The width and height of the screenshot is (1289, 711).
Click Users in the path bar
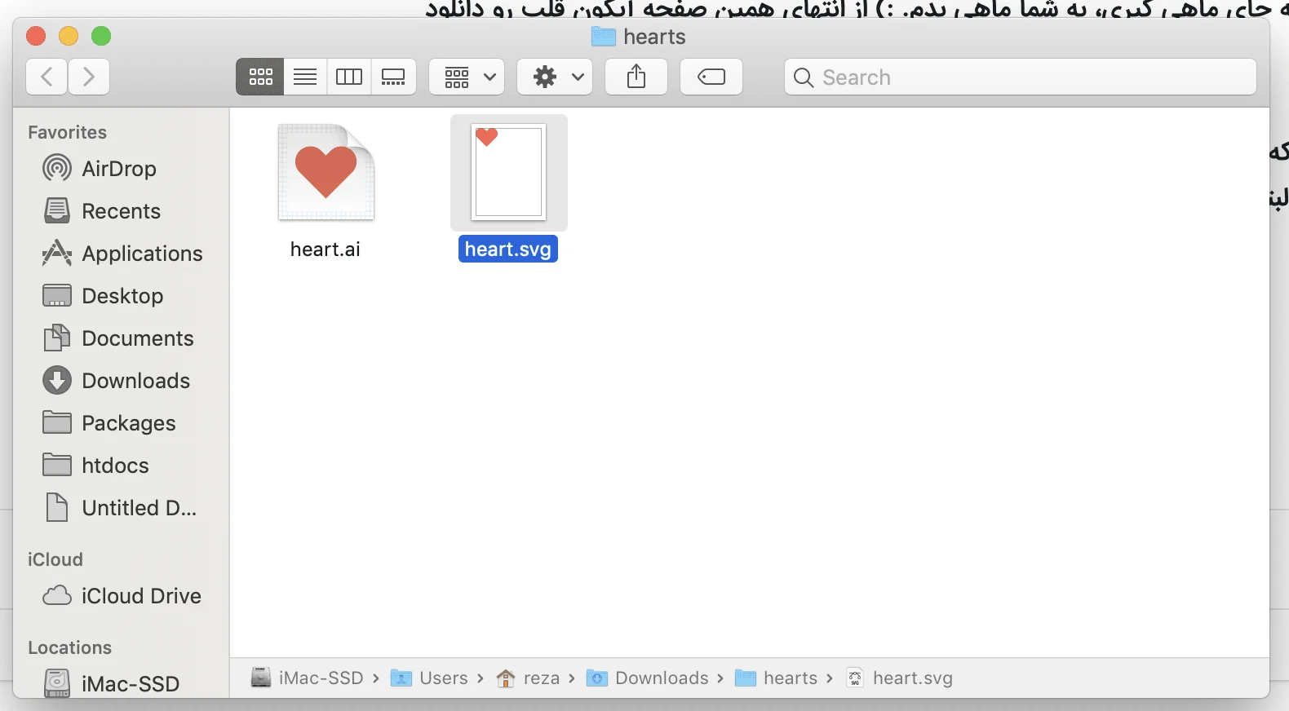429,678
